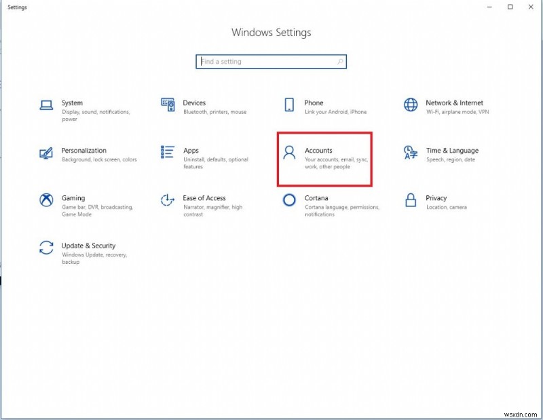This screenshot has height=420, width=543.
Task: Click 'Speech, region, date' description
Action: point(451,159)
